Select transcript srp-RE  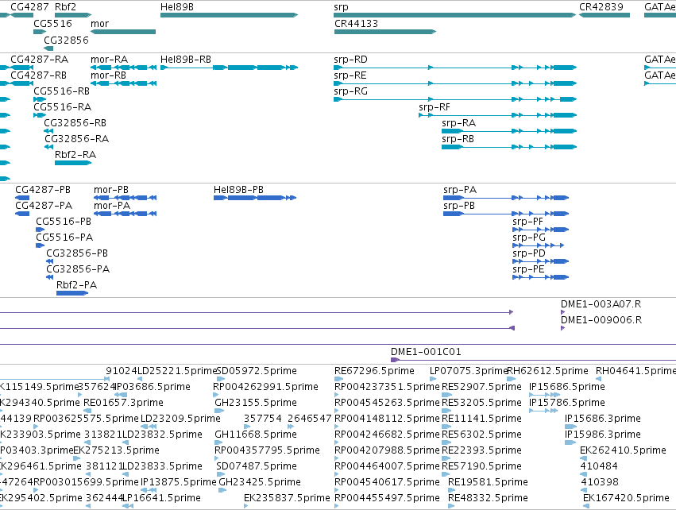[x=350, y=75]
